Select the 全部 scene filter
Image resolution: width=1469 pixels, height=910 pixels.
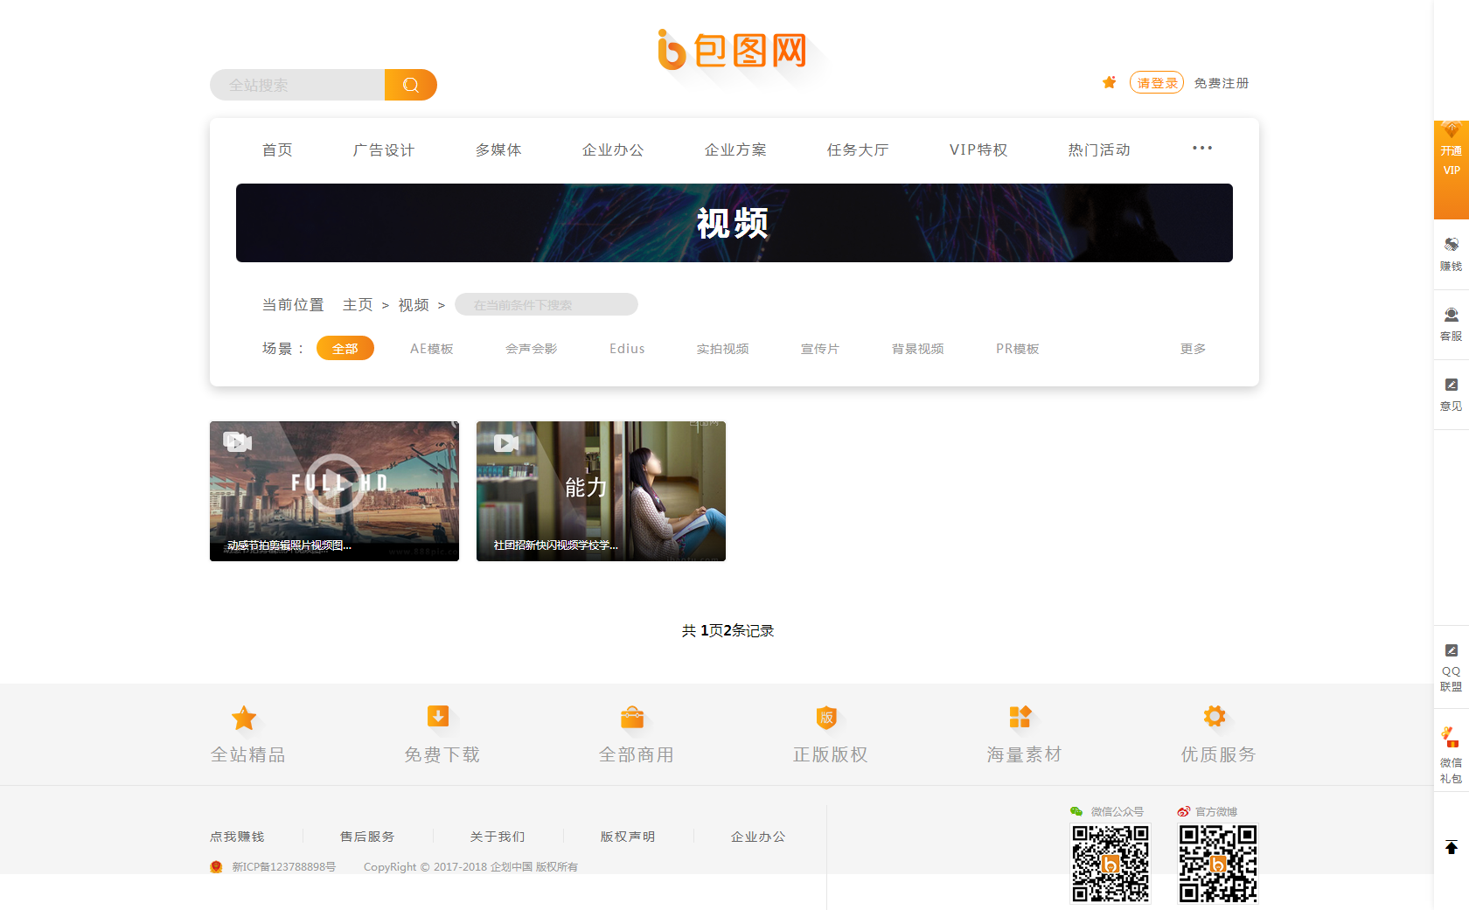tap(345, 348)
